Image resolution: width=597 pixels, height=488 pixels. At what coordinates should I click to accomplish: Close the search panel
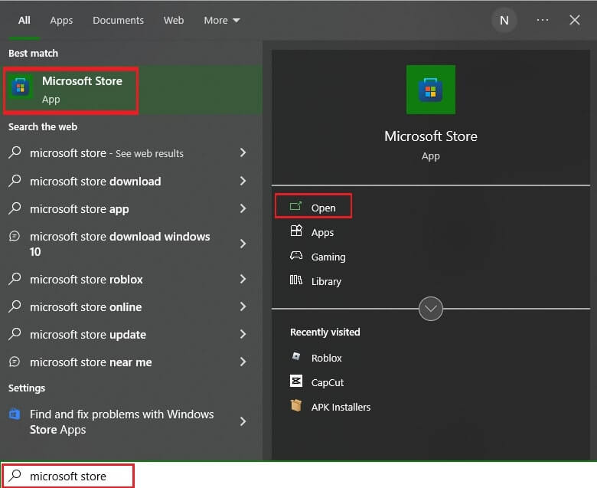pyautogui.click(x=575, y=20)
